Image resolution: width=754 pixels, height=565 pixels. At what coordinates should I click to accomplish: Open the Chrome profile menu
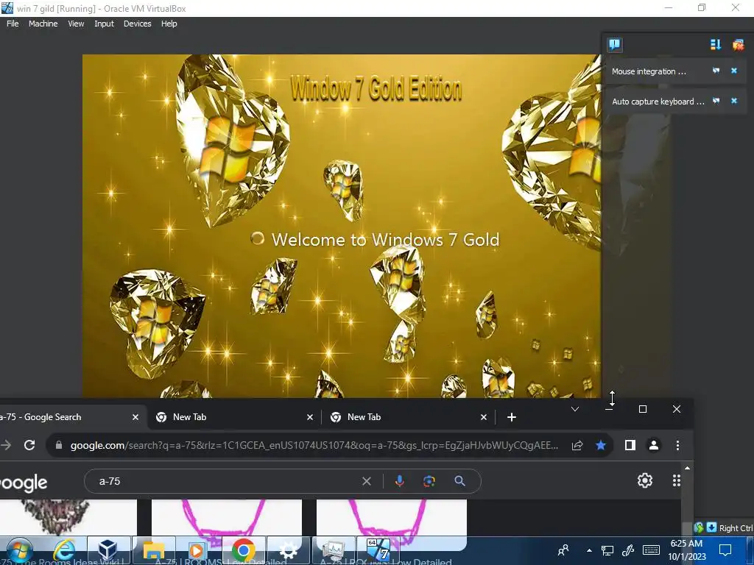[654, 445]
